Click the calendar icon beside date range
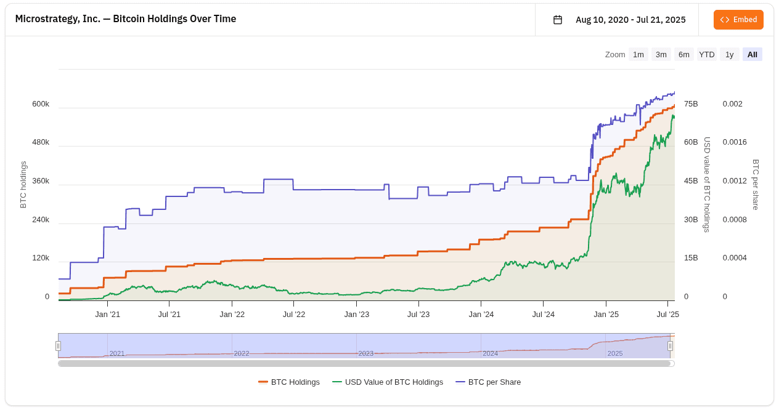The width and height of the screenshot is (779, 410). click(558, 20)
